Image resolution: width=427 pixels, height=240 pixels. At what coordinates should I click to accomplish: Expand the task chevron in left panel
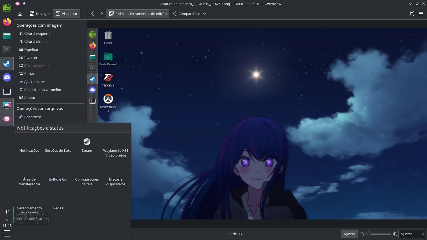(x=7, y=49)
